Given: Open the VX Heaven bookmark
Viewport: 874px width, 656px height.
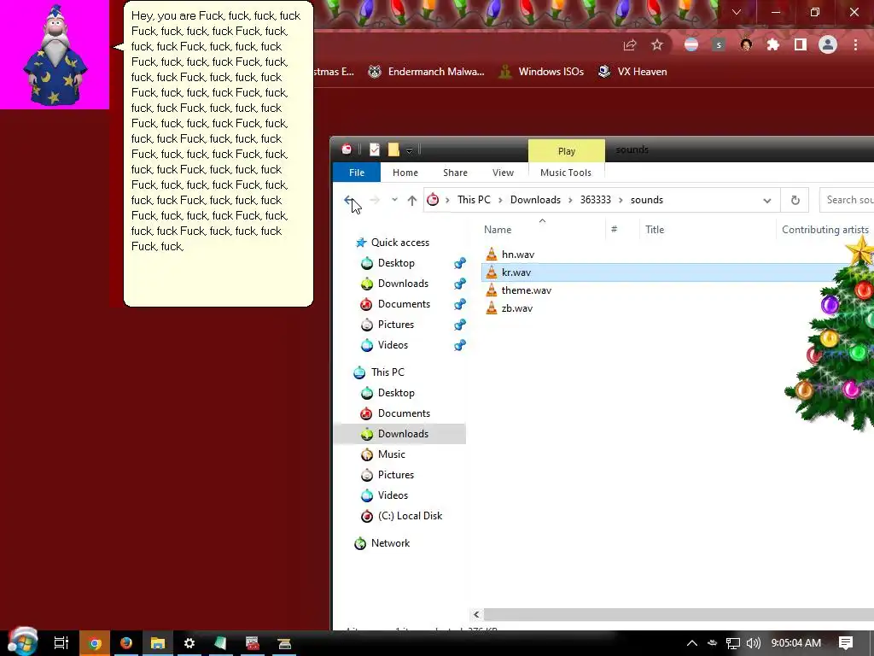Looking at the screenshot, I should [x=632, y=72].
